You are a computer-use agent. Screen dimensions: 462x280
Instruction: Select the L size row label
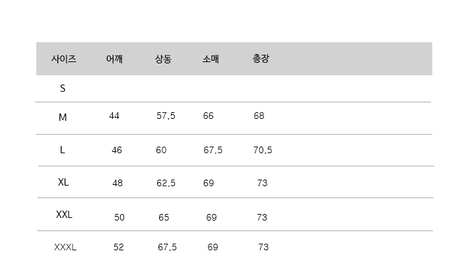point(63,150)
